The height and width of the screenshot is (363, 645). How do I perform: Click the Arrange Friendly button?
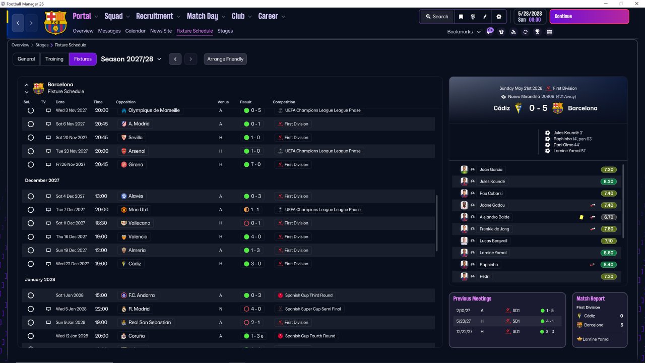coord(225,59)
